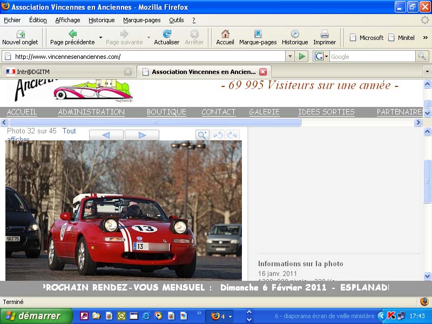This screenshot has height=324, width=432.
Task: Launch Internet Explorer from quick launch
Action: click(x=146, y=316)
